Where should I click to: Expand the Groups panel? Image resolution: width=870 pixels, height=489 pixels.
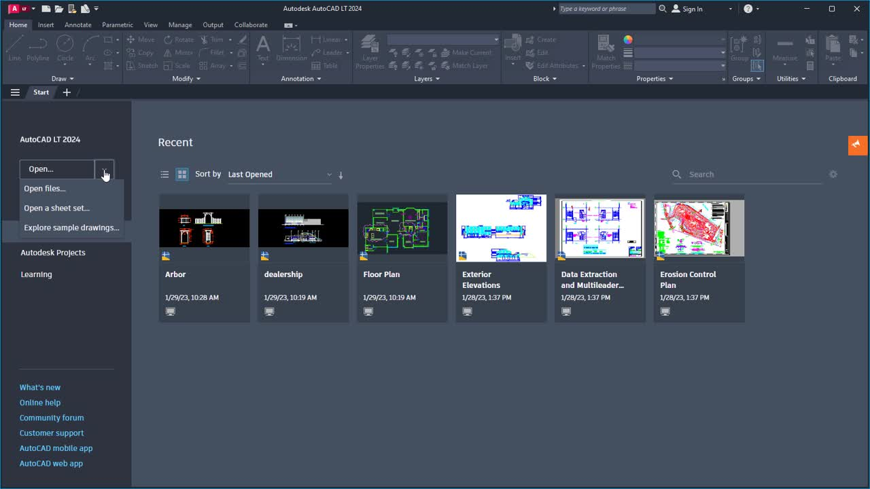[x=746, y=79]
